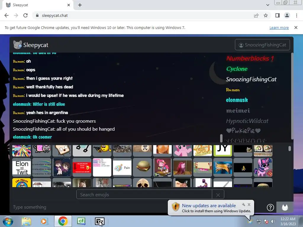Share this page using the share icon

[256, 15]
